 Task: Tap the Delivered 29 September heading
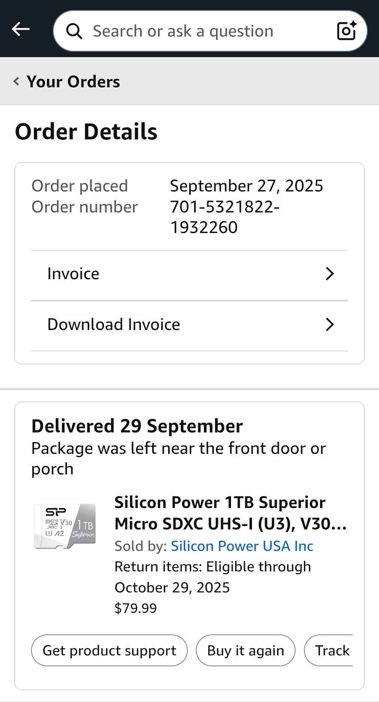point(137,426)
